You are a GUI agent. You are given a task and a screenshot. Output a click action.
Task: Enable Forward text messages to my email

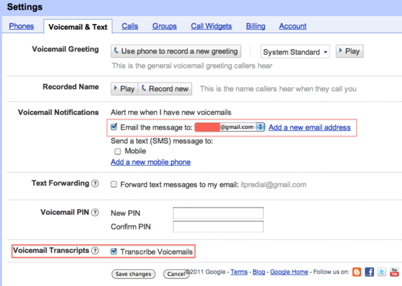[x=114, y=184]
